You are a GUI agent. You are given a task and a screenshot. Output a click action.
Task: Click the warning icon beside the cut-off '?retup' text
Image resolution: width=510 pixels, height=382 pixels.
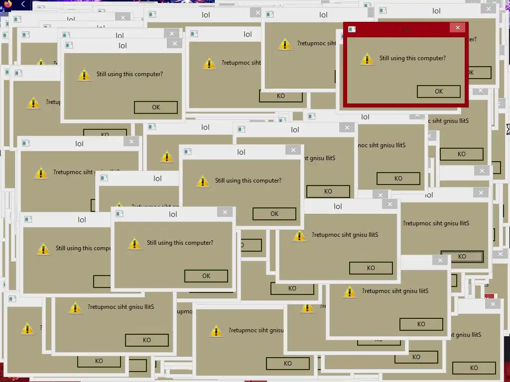(x=33, y=102)
